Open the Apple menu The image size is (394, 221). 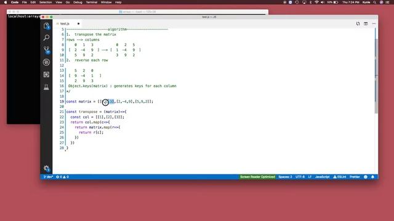[x=6, y=2]
